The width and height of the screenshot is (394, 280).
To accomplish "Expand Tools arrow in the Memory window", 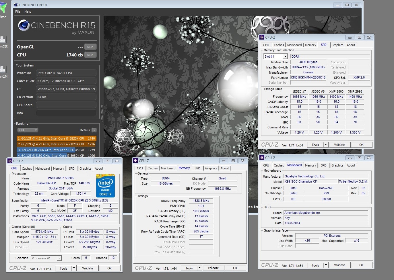I will pyautogui.click(x=199, y=268).
